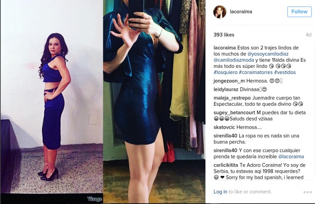Click the post photo with blue dresses

(x=103, y=101)
